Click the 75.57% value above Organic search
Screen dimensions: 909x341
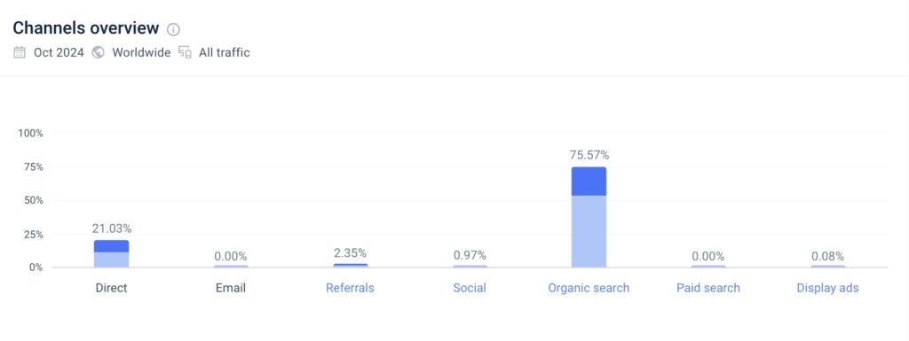(x=589, y=155)
